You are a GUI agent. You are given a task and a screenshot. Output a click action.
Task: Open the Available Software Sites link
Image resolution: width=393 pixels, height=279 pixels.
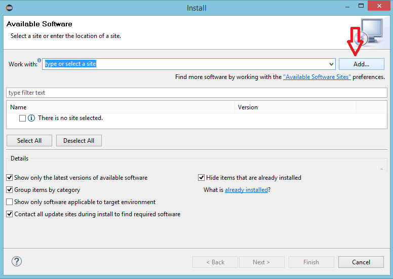coord(317,77)
